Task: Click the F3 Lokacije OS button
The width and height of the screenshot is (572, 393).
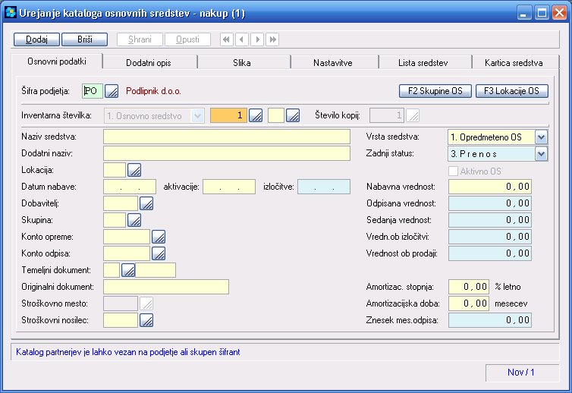Action: pyautogui.click(x=511, y=91)
